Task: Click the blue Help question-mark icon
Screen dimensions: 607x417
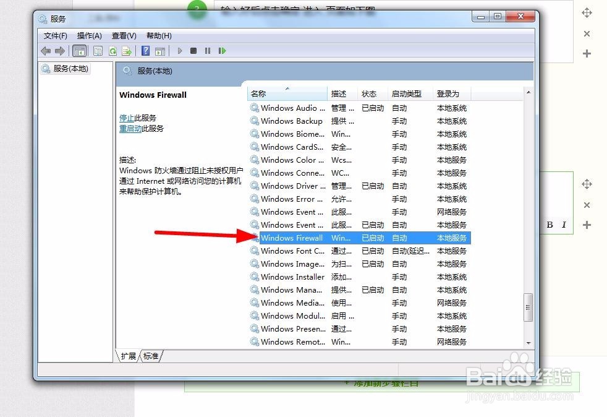Action: click(x=145, y=51)
